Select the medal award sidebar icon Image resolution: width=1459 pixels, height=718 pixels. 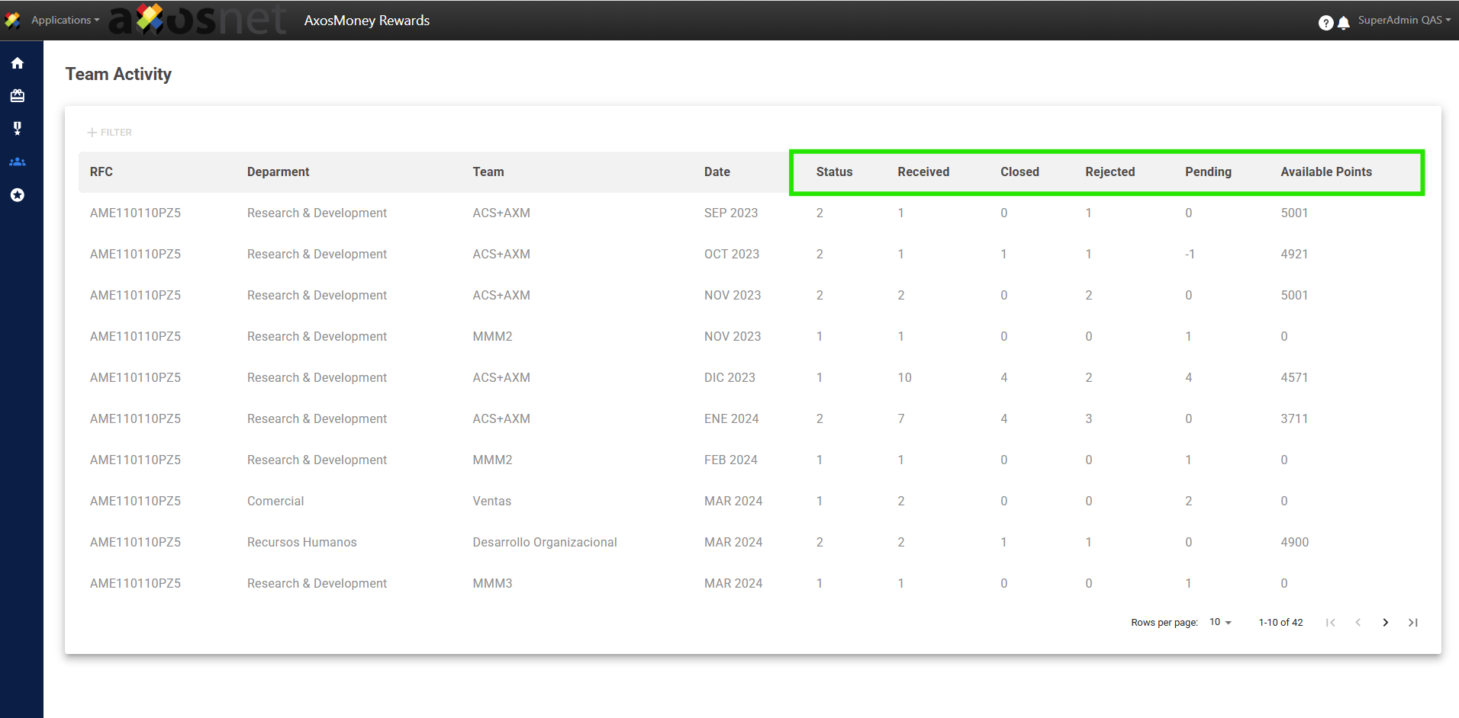tap(18, 129)
